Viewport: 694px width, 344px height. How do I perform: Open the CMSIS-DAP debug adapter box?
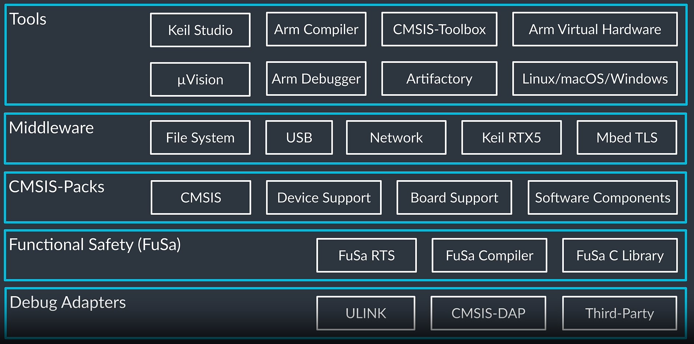(488, 313)
